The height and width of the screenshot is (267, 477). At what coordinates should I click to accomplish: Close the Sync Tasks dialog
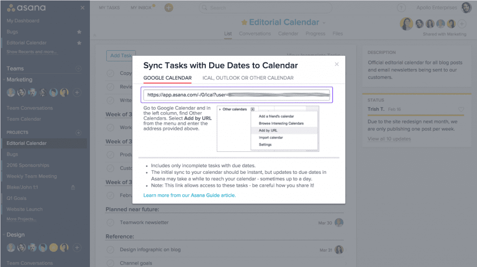(337, 64)
